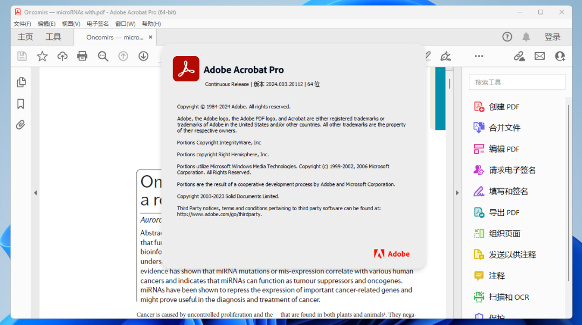Open the 视图(V) menu

coord(71,24)
